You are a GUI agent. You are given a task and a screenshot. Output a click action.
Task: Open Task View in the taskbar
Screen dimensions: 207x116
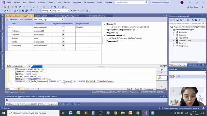(63, 113)
